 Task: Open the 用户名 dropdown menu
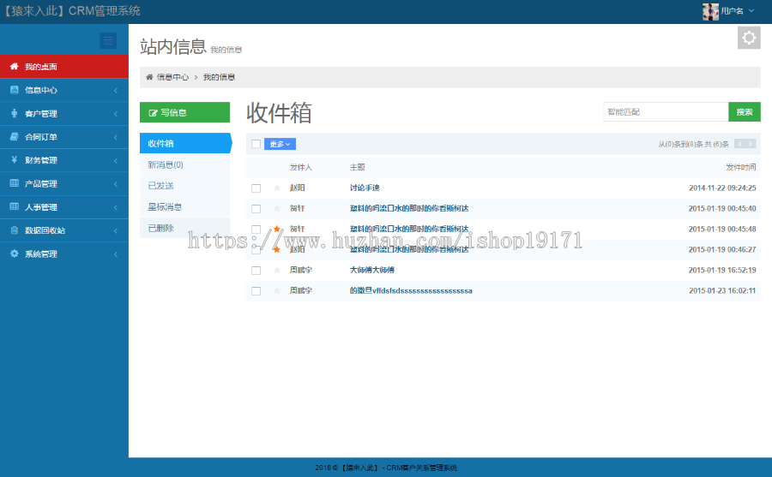click(x=738, y=11)
